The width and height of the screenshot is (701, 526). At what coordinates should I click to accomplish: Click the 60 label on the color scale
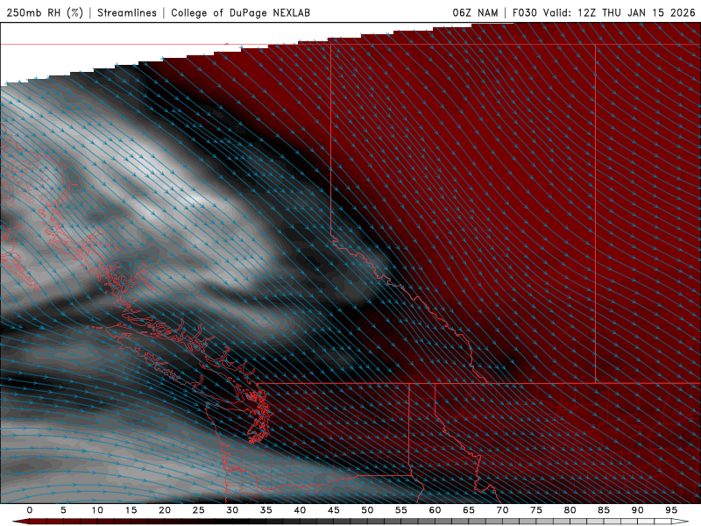click(435, 510)
